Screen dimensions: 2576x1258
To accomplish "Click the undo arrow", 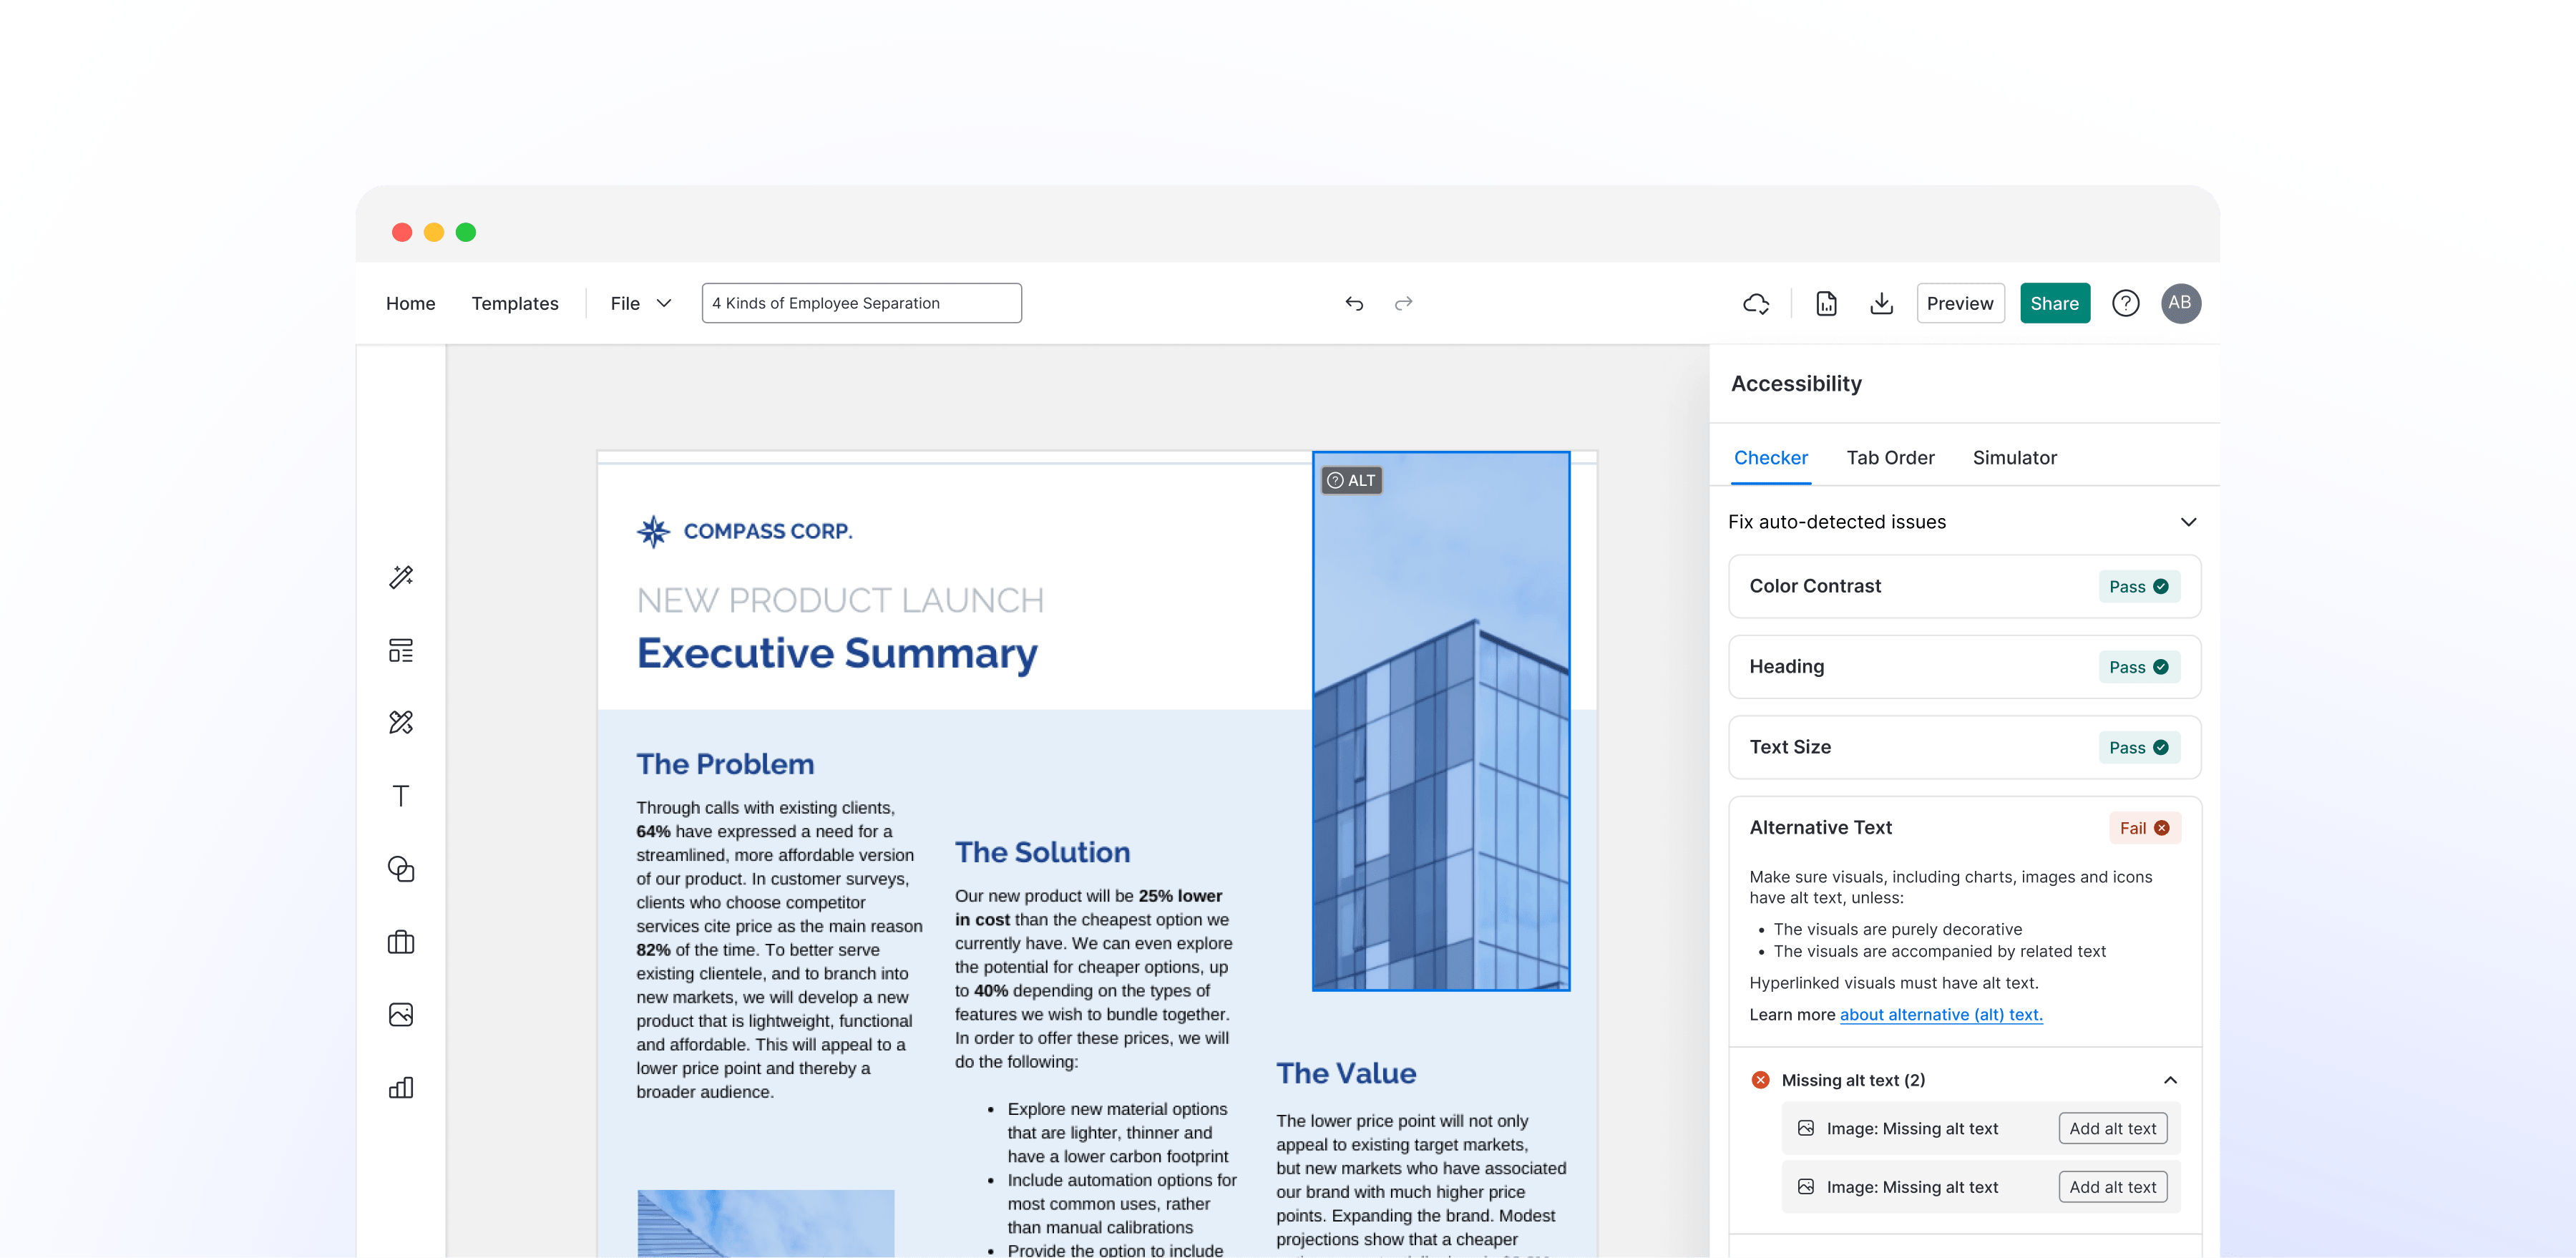I will (x=1354, y=303).
